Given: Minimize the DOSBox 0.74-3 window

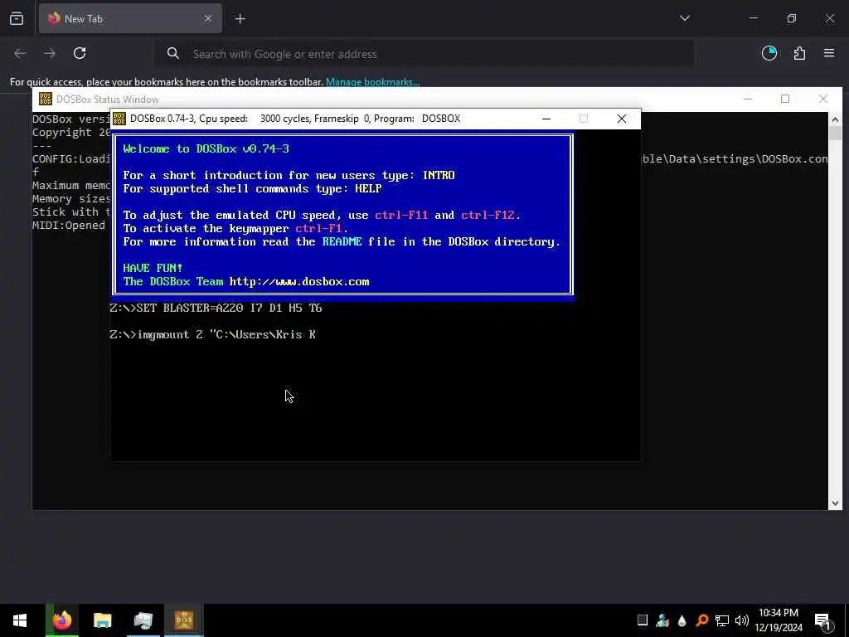Looking at the screenshot, I should click(546, 119).
